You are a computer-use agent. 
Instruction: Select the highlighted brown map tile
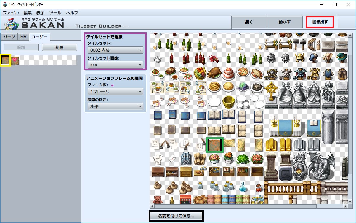point(214,145)
